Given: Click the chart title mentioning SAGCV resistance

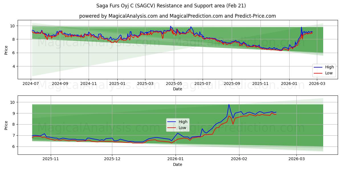Looking at the screenshot, I should 171,5.
